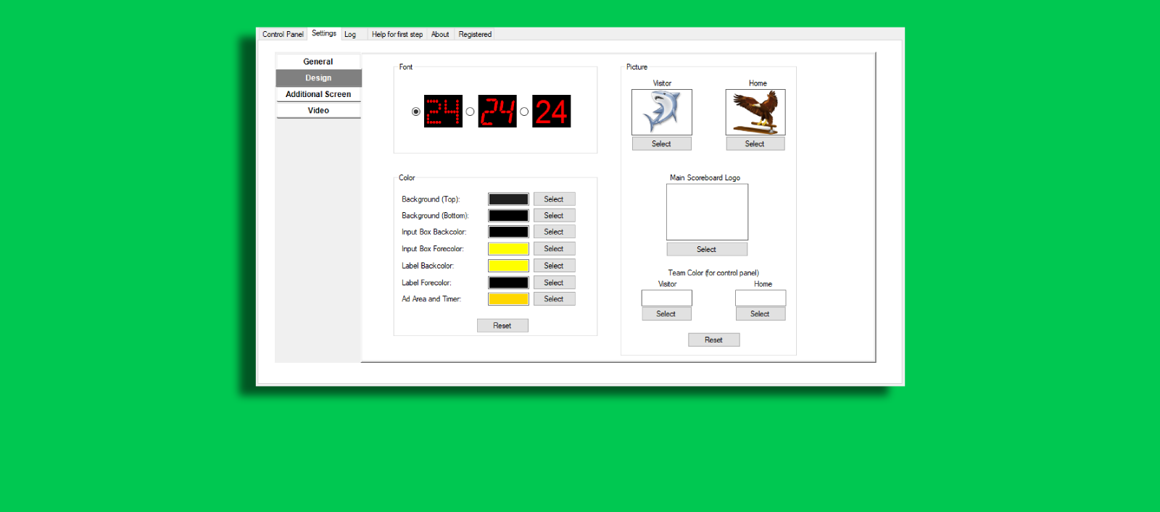The width and height of the screenshot is (1160, 512).
Task: Click the Input Box Forecolor yellow swatch
Action: (x=508, y=249)
